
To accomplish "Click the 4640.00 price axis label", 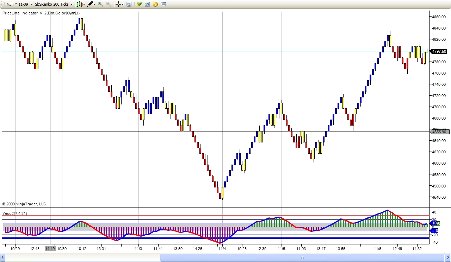I will point(439,141).
